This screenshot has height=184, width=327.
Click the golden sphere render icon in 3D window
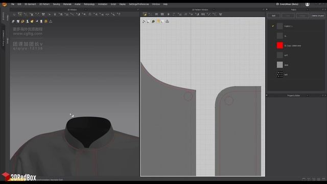(46, 21)
